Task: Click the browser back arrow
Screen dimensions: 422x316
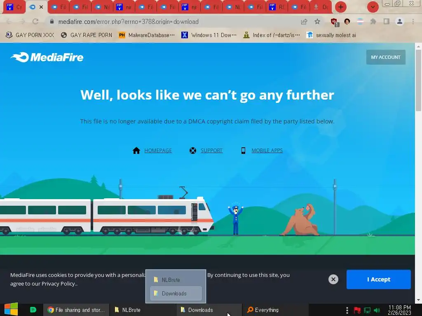Action: click(x=9, y=21)
